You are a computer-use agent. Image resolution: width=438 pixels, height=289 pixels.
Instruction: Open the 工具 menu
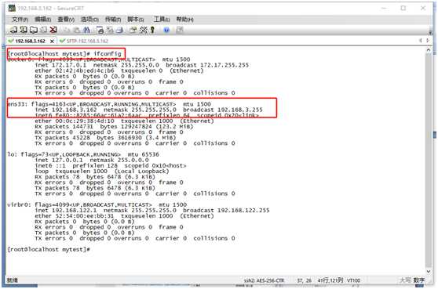click(162, 20)
